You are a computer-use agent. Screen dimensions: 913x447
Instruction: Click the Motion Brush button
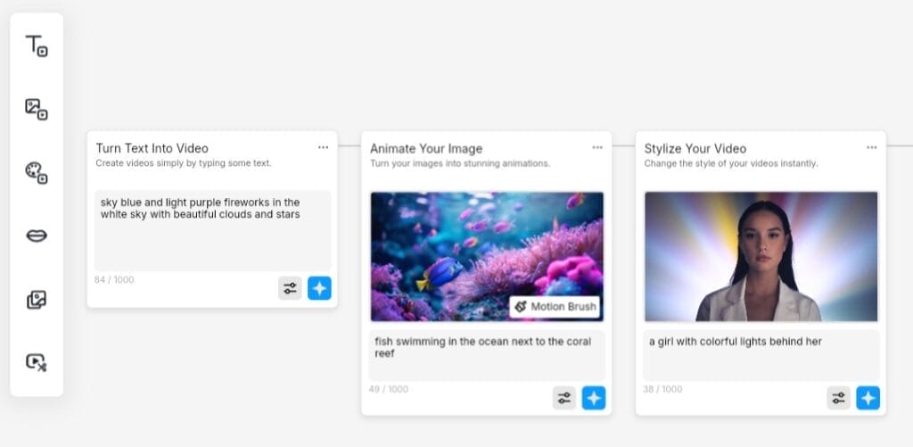pos(555,307)
